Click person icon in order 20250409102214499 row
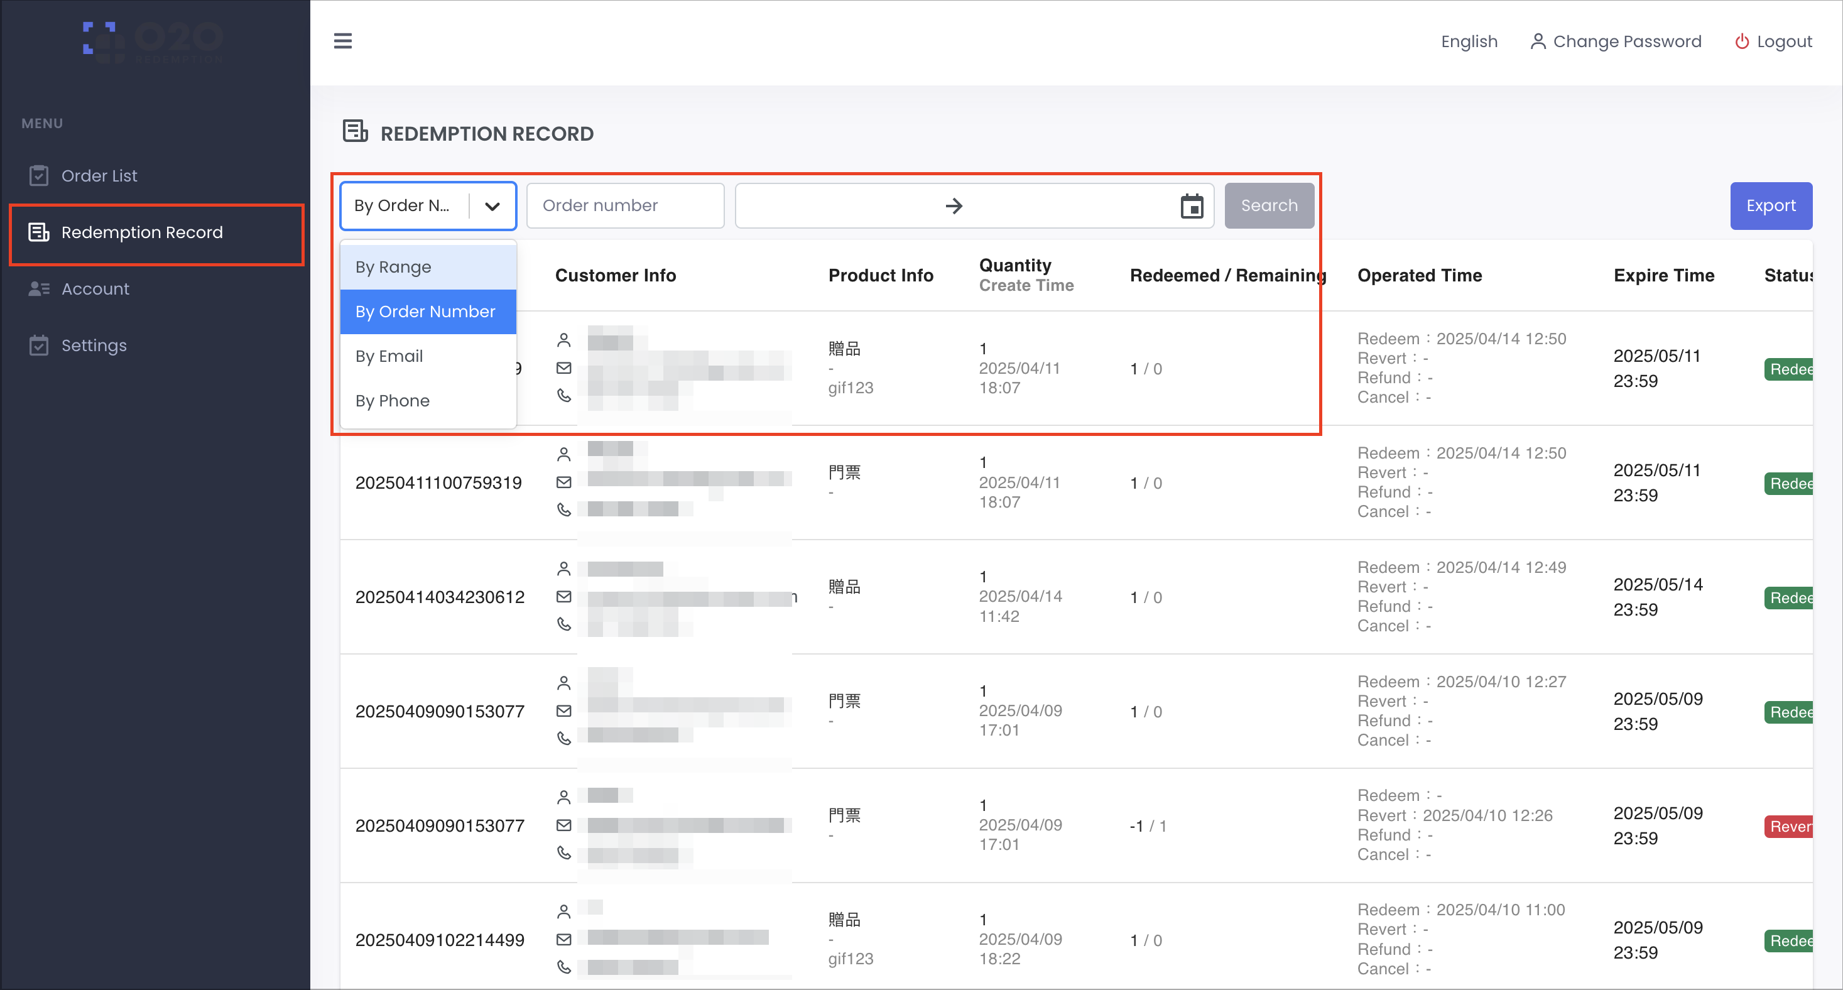Image resolution: width=1843 pixels, height=990 pixels. [x=564, y=911]
